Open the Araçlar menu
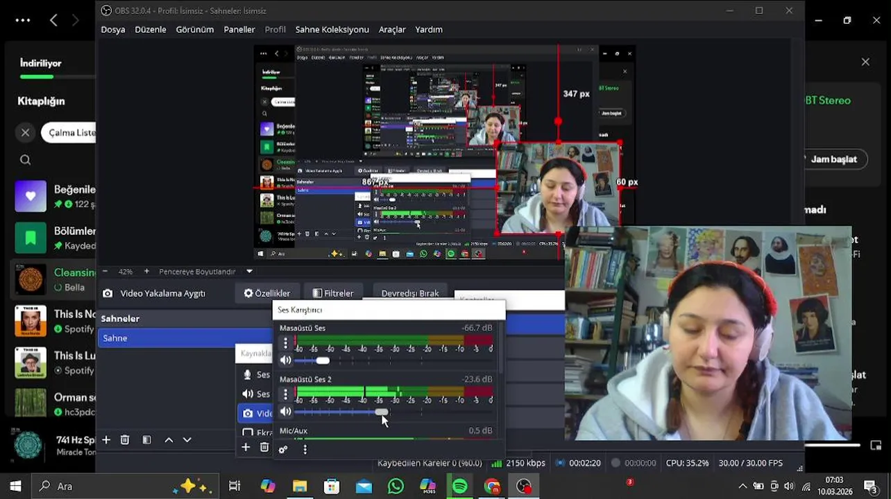Screen dimensions: 891x499 pos(392,29)
